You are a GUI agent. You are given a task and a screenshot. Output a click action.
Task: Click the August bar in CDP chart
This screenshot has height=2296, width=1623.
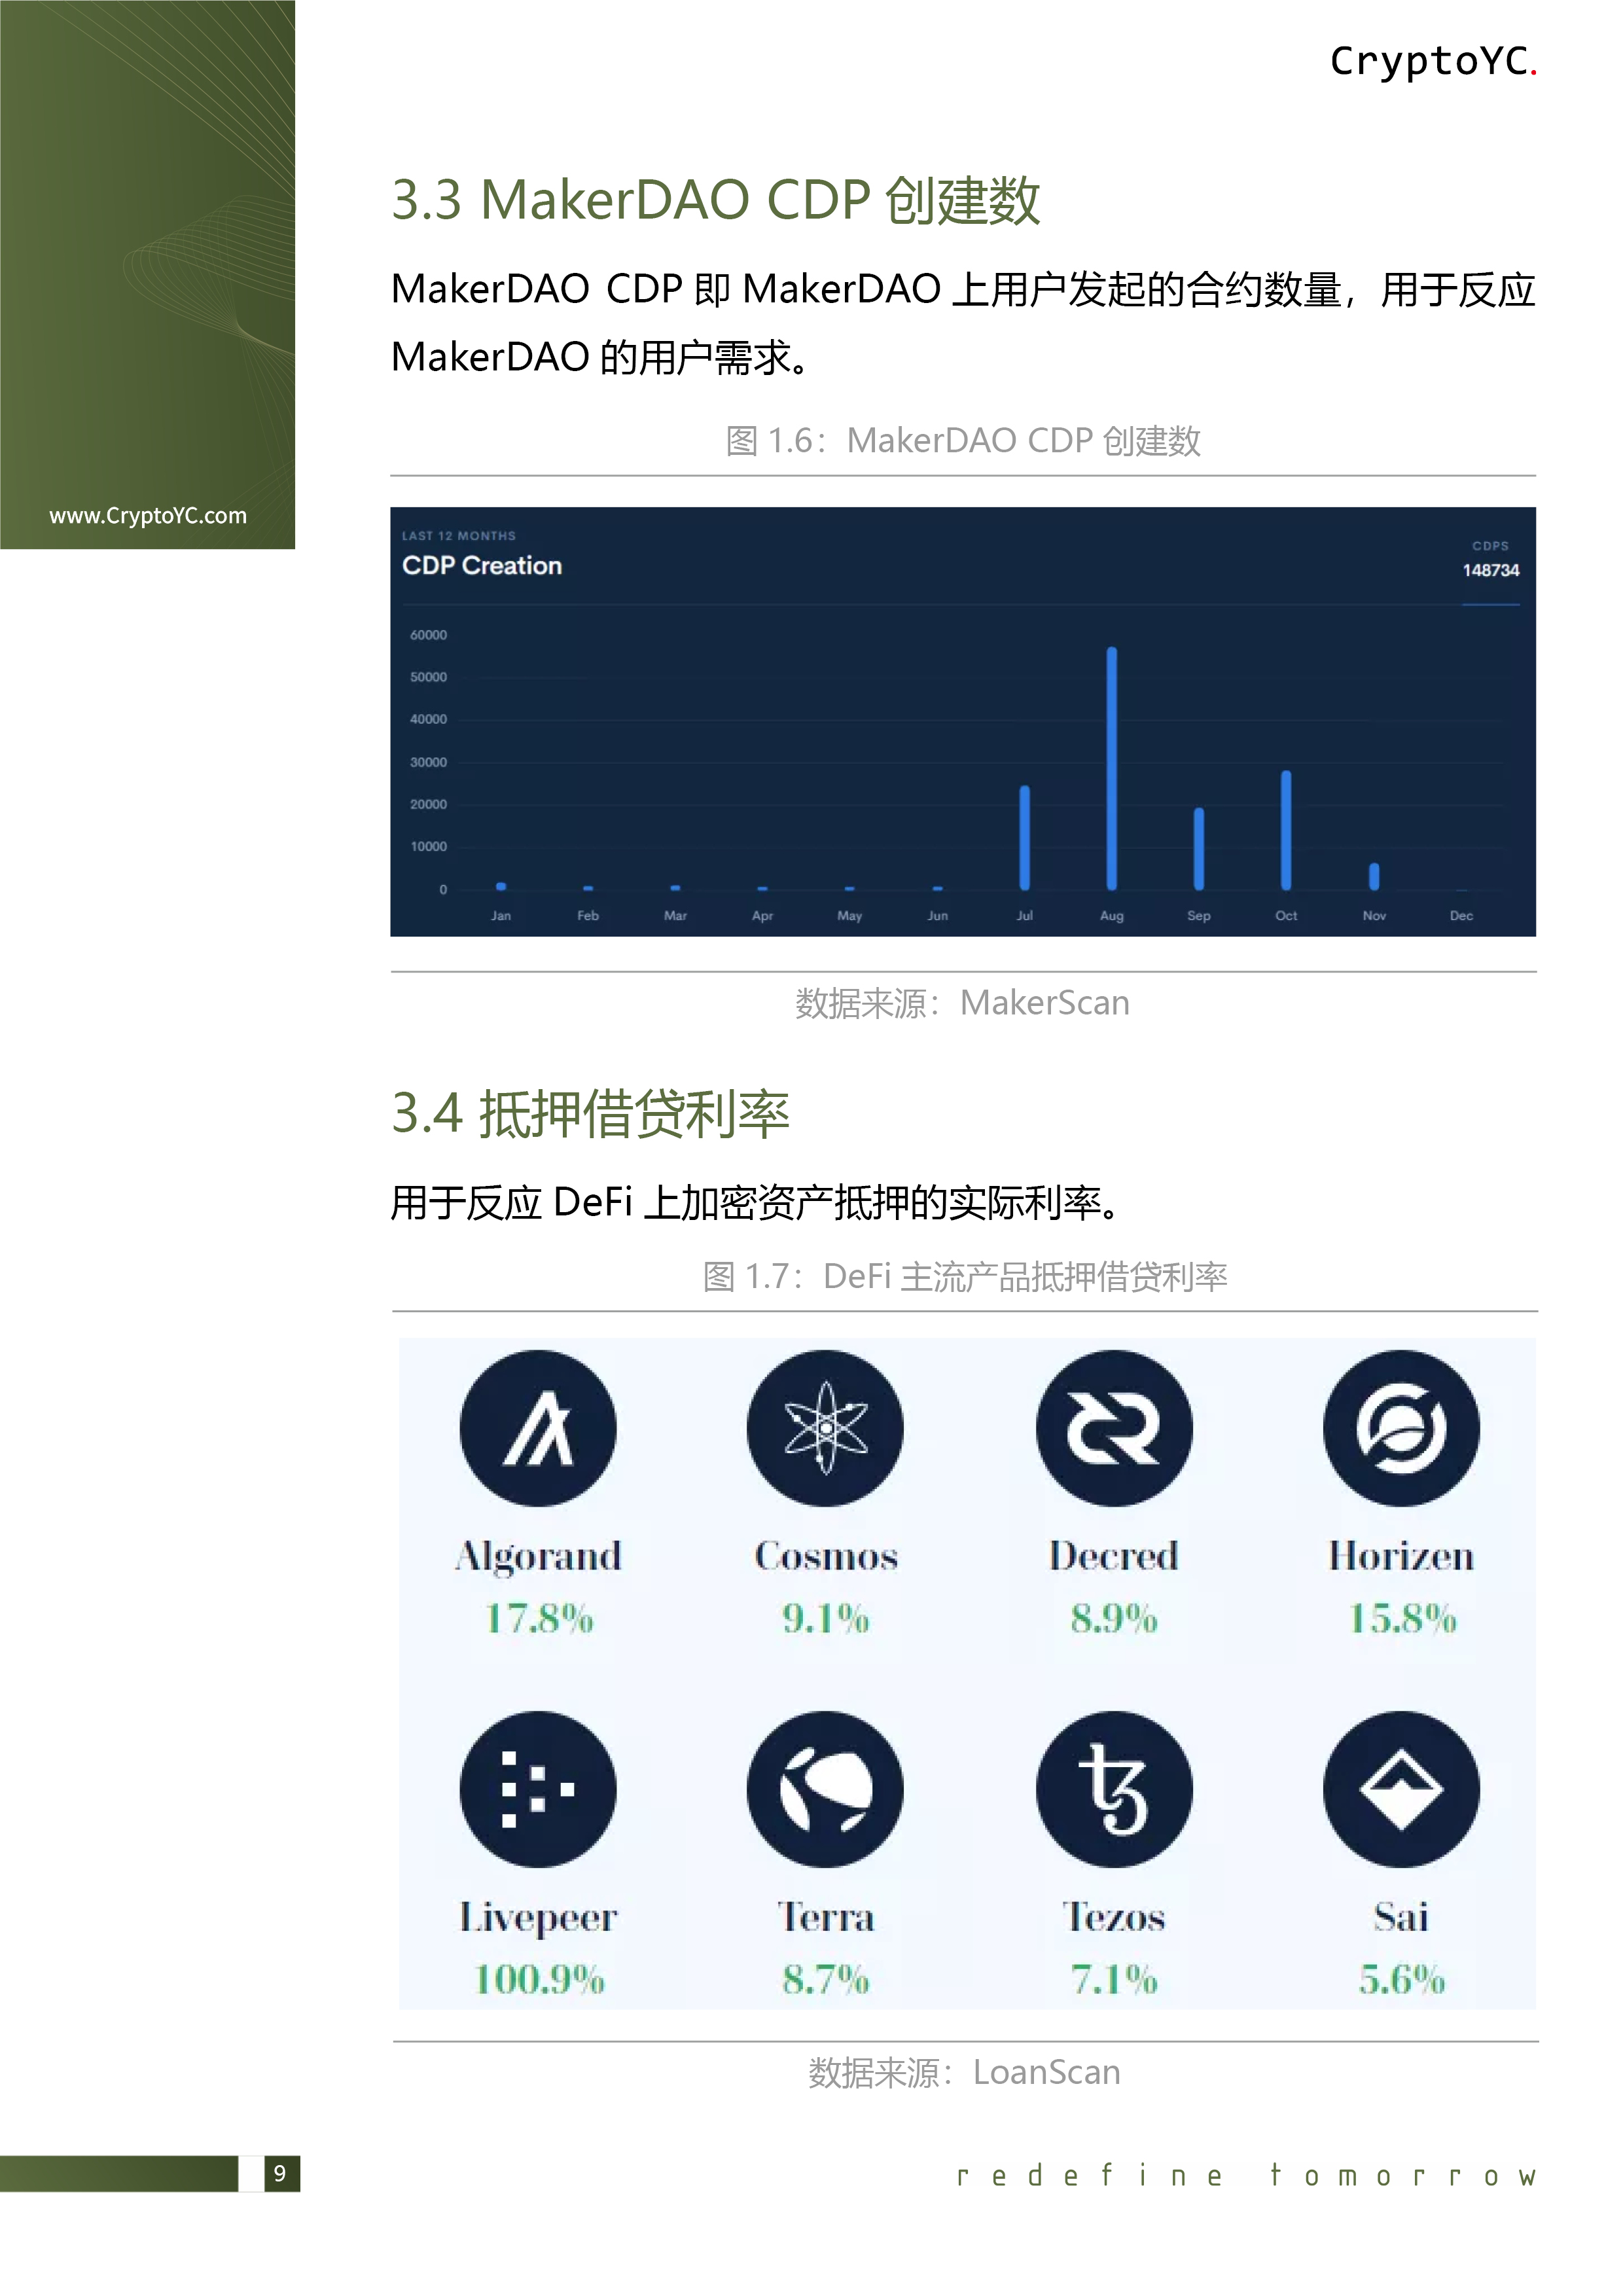point(1112,768)
